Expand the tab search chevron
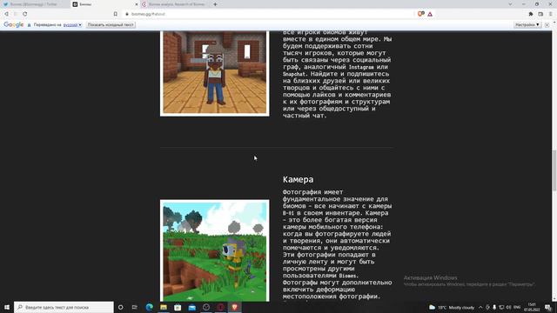The height and width of the screenshot is (313, 557). coord(510,4)
